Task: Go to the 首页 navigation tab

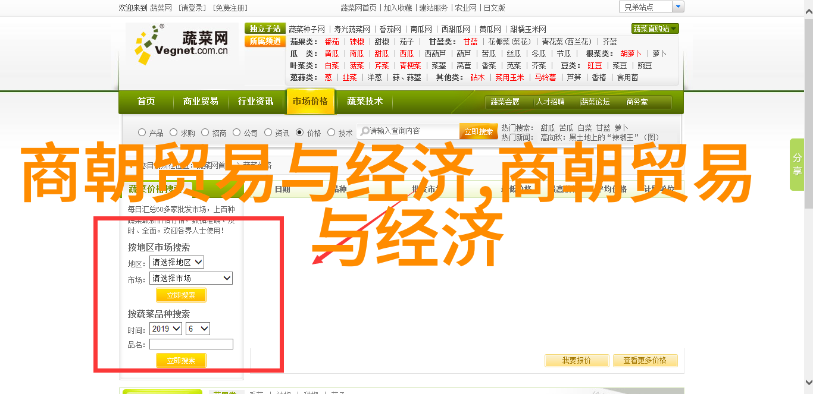Action: (x=146, y=102)
